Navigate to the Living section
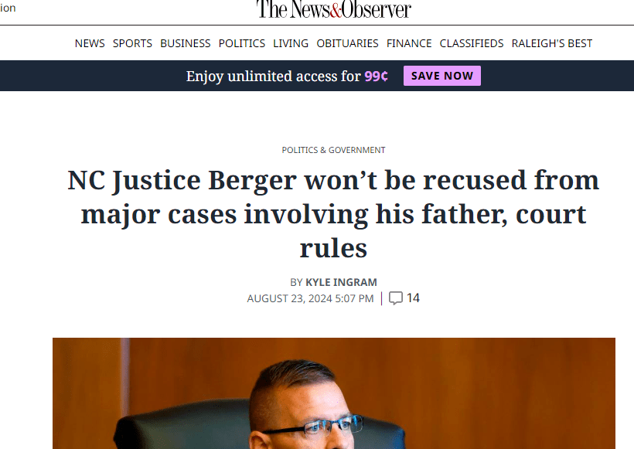Viewport: 634px width, 449px height. (x=291, y=43)
